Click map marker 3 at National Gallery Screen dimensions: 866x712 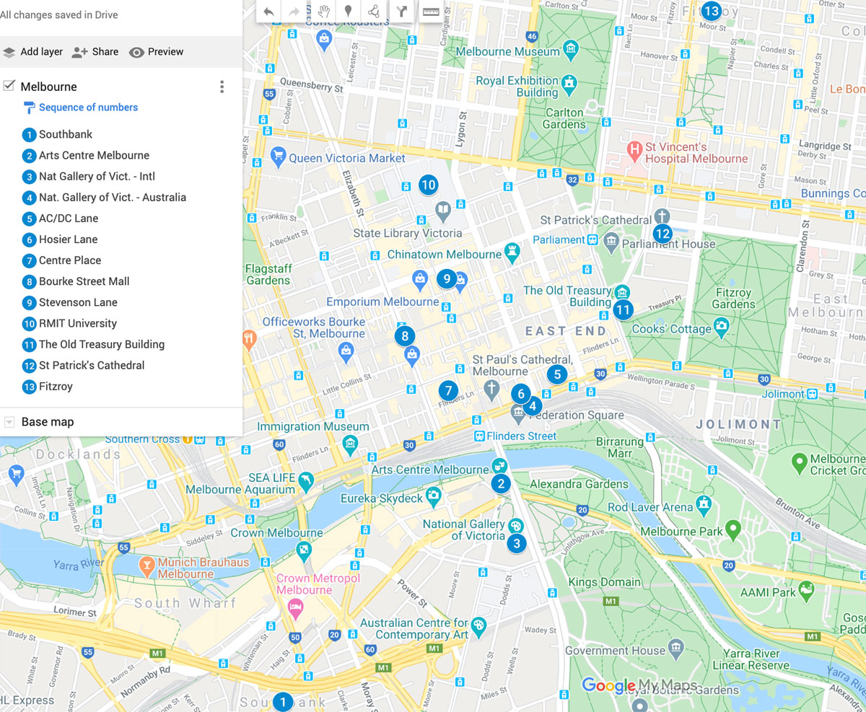pos(517,543)
